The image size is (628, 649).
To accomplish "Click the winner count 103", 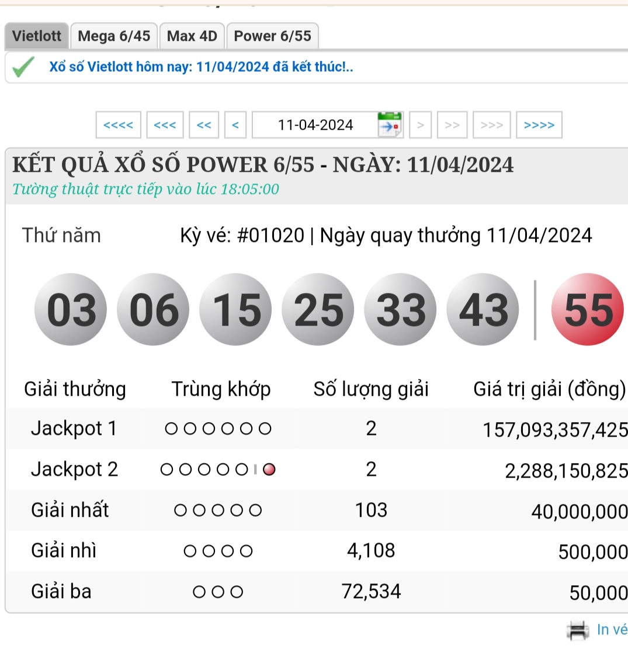I will coord(372,510).
